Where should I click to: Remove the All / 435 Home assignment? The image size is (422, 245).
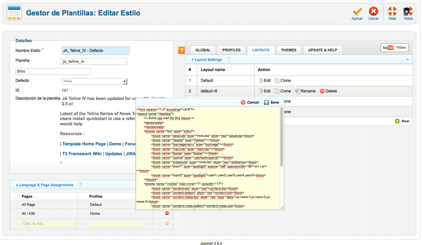(167, 213)
